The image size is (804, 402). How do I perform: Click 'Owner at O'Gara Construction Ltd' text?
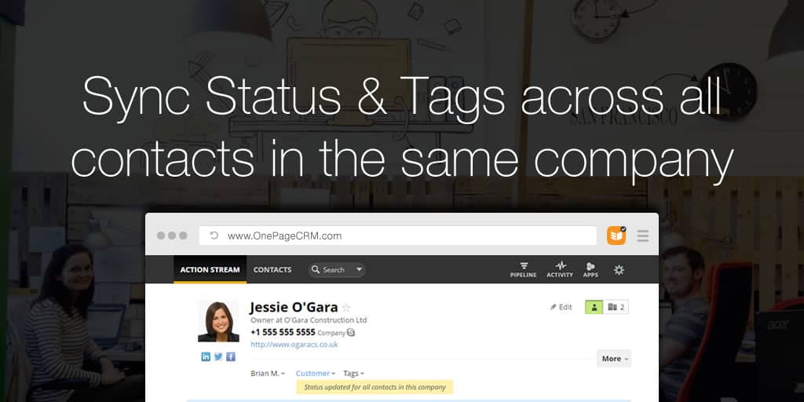tap(309, 320)
